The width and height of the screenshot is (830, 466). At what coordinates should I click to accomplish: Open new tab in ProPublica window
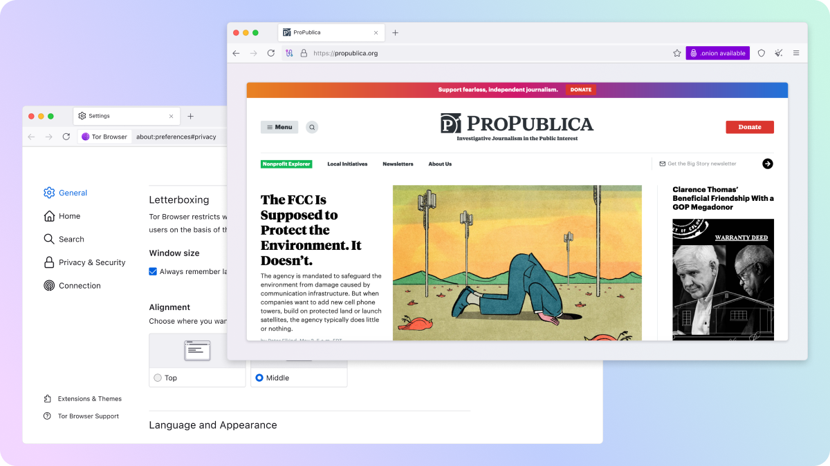(x=396, y=32)
